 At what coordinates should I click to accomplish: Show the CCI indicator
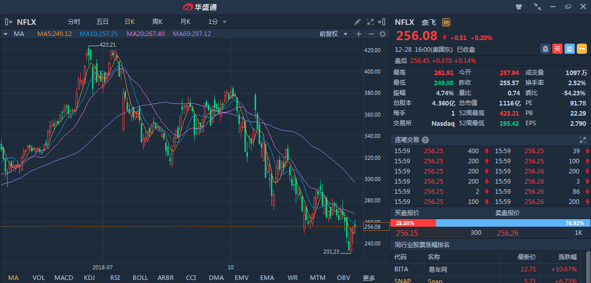pyautogui.click(x=191, y=278)
